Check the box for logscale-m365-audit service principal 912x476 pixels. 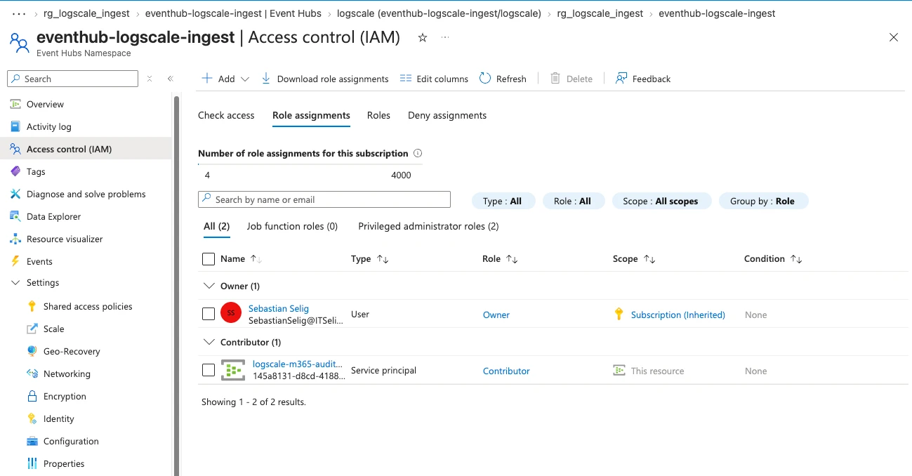209,370
